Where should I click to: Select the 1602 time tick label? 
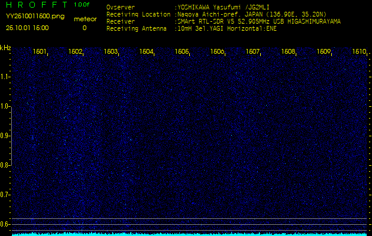75,52
